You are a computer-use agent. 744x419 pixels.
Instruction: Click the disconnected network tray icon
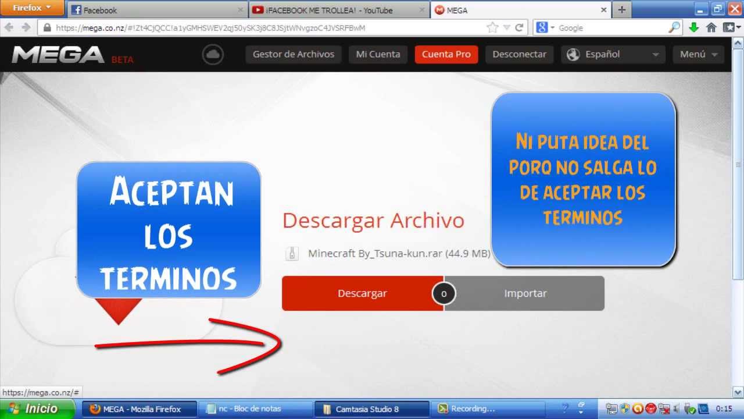click(x=664, y=409)
